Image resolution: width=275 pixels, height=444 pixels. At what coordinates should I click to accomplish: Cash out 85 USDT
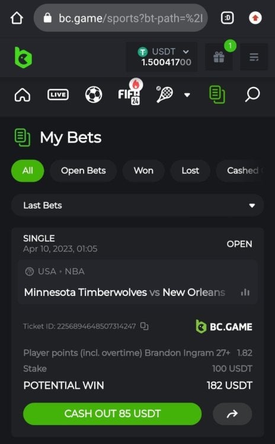coord(112,414)
